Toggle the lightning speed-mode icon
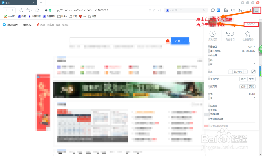The height and width of the screenshot is (156, 262). click(x=150, y=10)
